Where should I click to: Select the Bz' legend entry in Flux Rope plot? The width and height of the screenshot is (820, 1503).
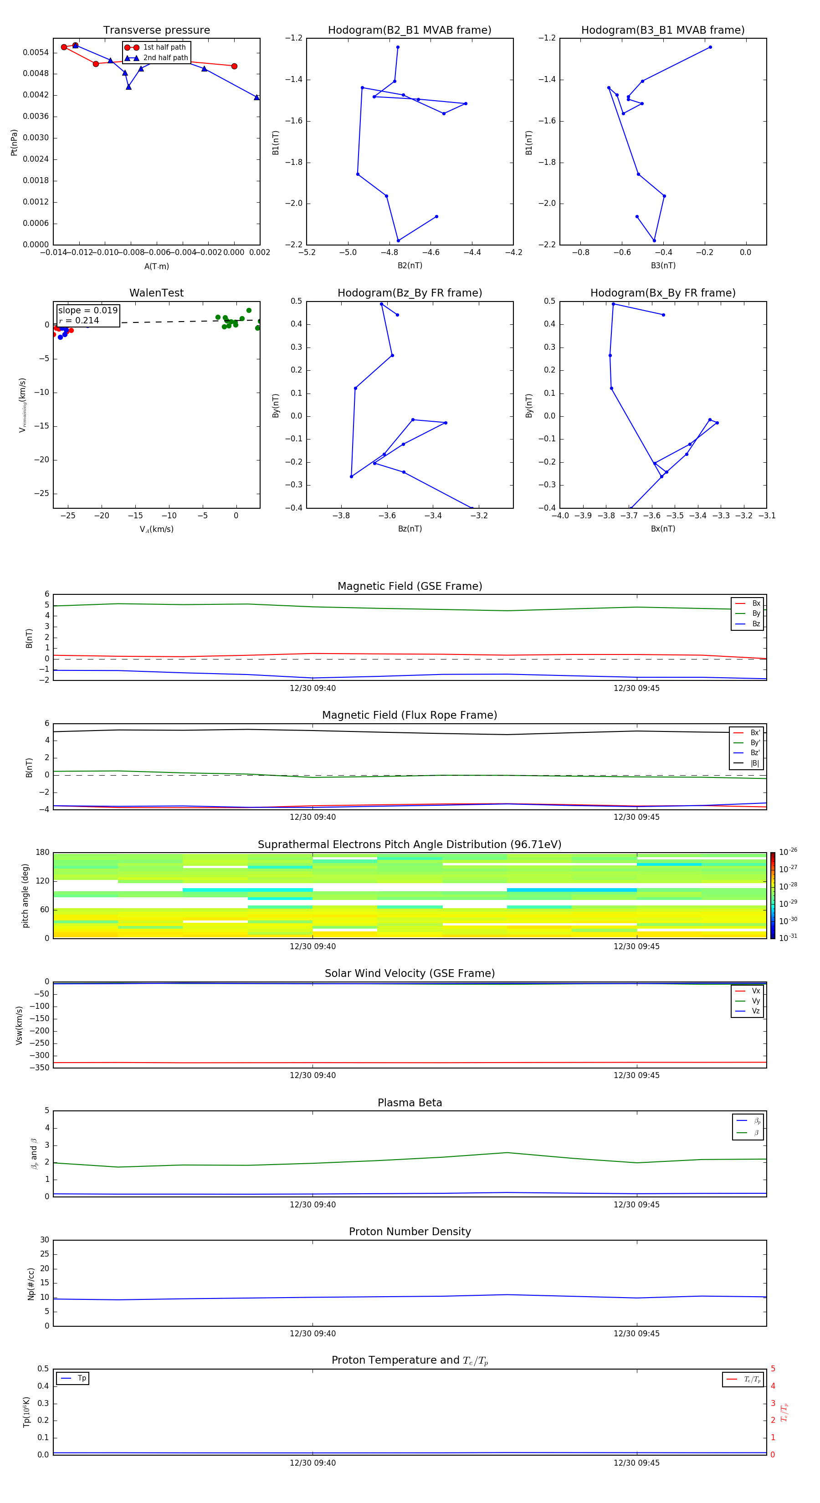747,753
